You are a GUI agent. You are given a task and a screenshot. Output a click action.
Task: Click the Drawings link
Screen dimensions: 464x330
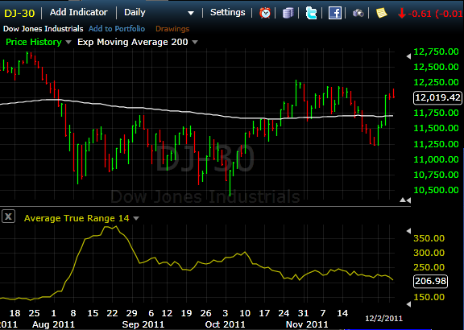tap(172, 29)
